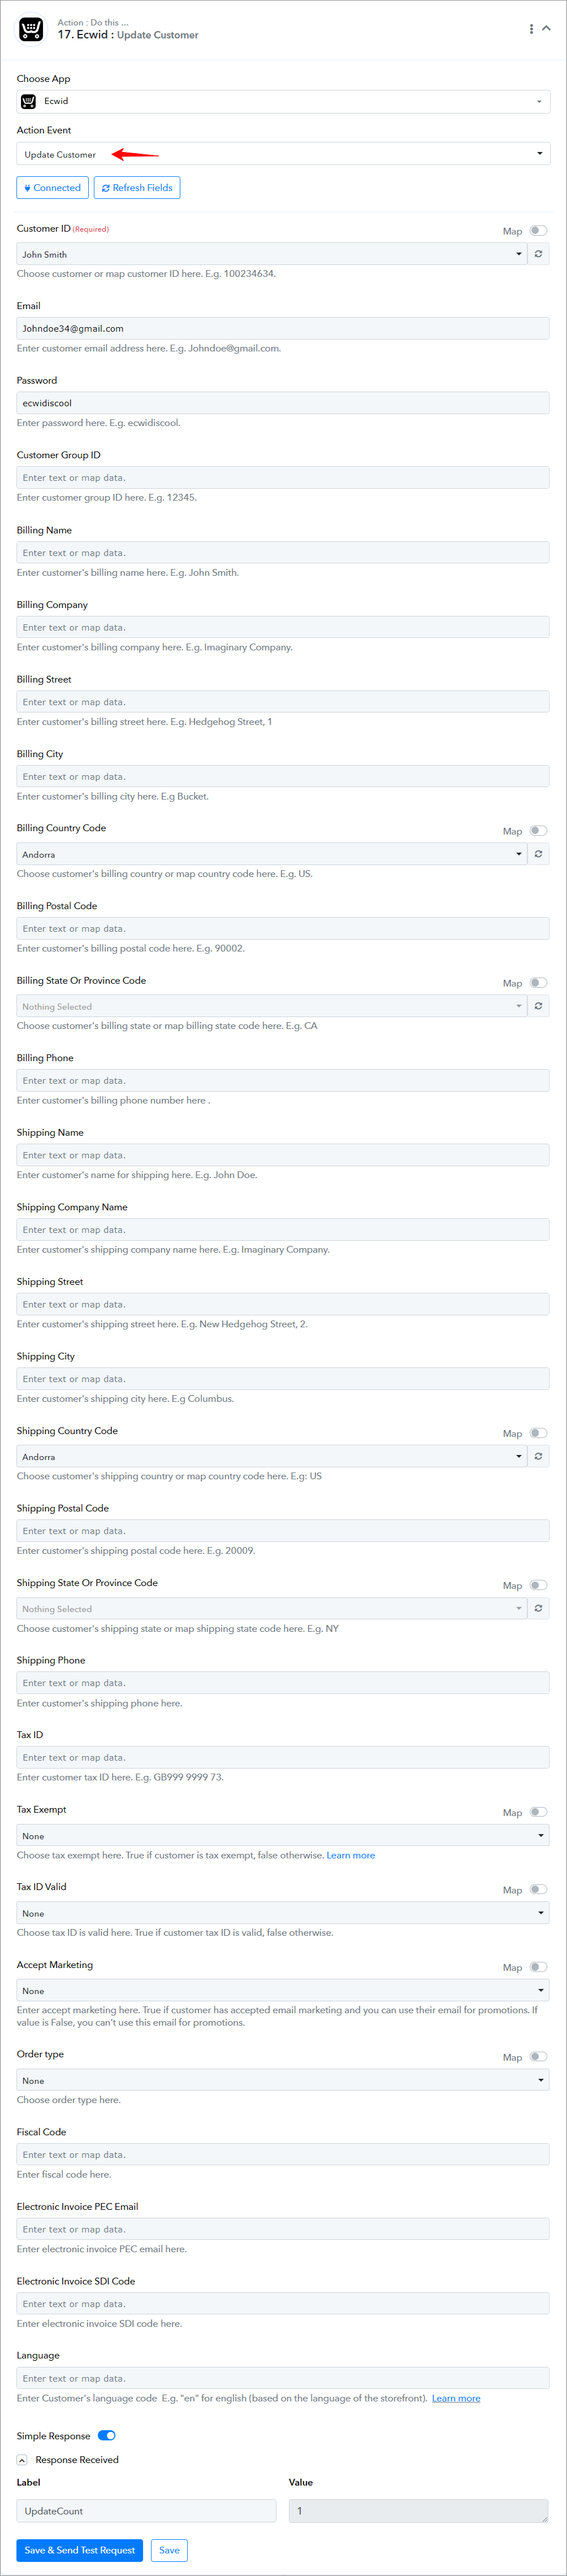Click the Shipping Company Name field
Image resolution: width=567 pixels, height=2576 pixels.
click(283, 1230)
